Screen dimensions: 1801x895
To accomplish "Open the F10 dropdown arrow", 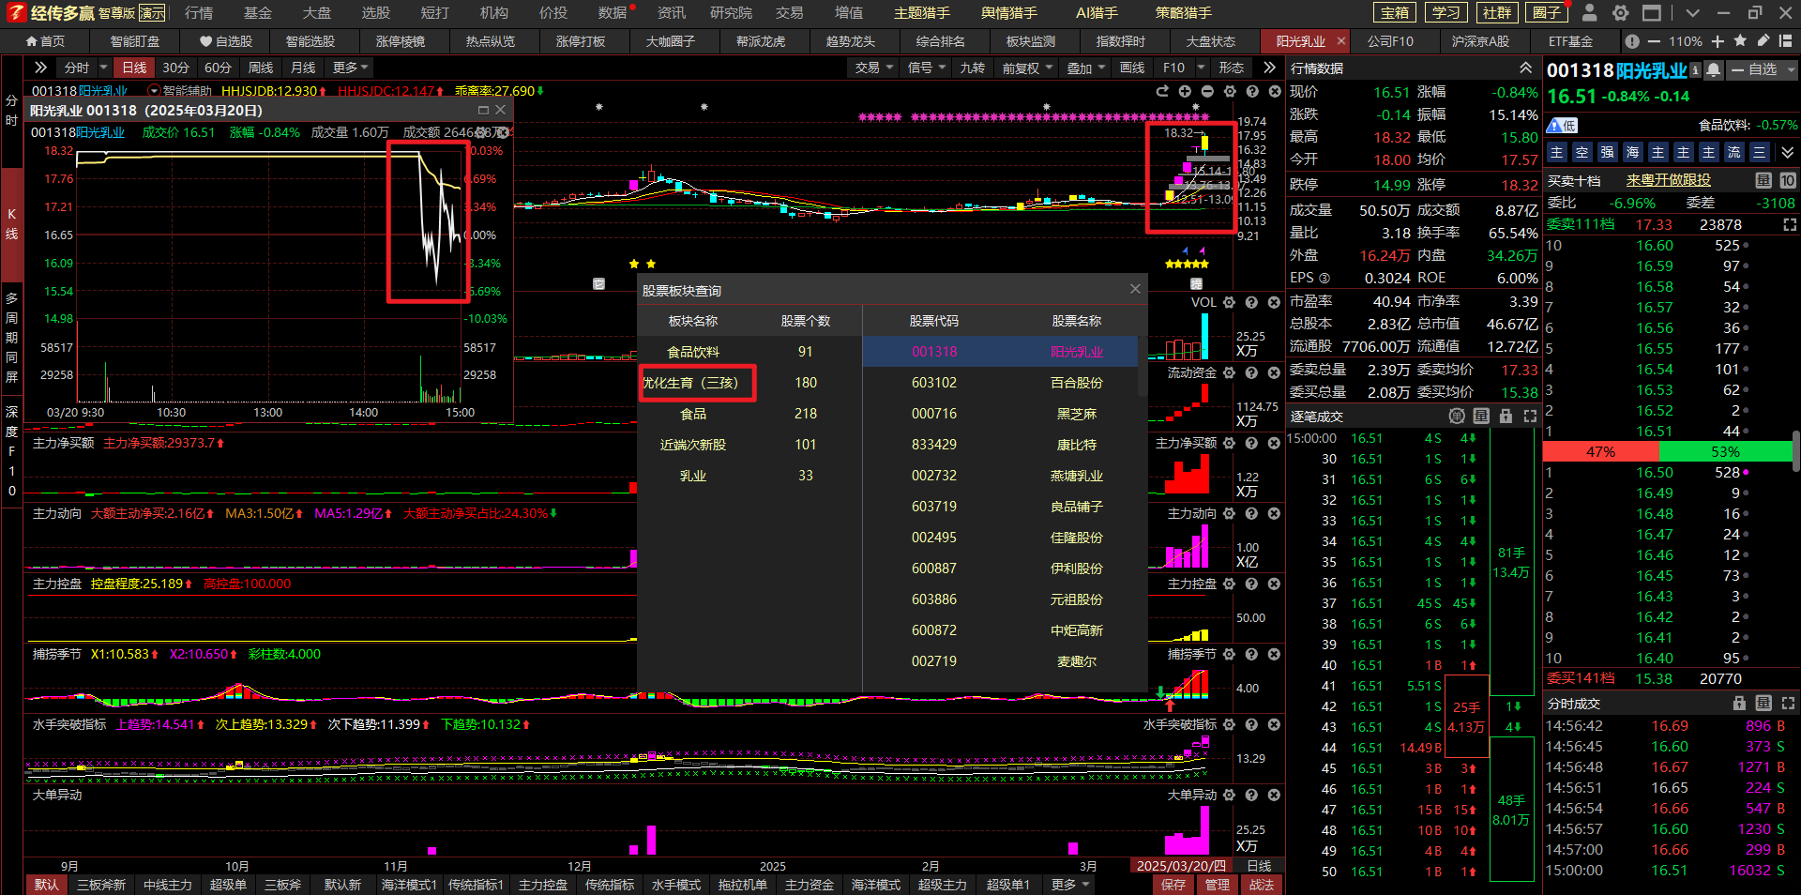I will tap(1203, 68).
